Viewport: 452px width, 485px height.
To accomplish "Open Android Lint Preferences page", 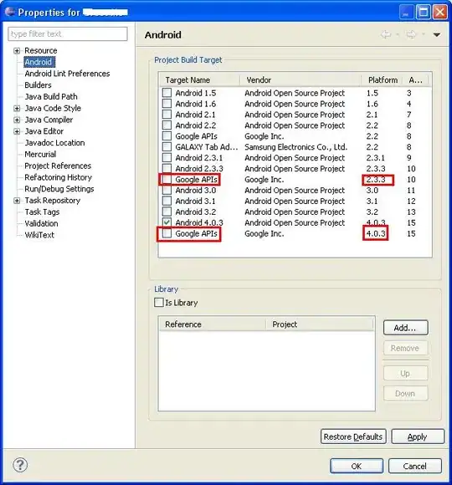I will 67,74.
